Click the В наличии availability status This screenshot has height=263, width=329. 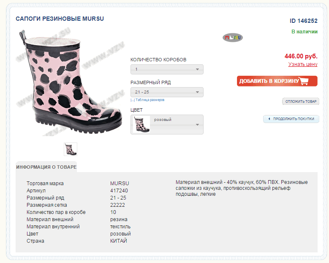tap(304, 32)
